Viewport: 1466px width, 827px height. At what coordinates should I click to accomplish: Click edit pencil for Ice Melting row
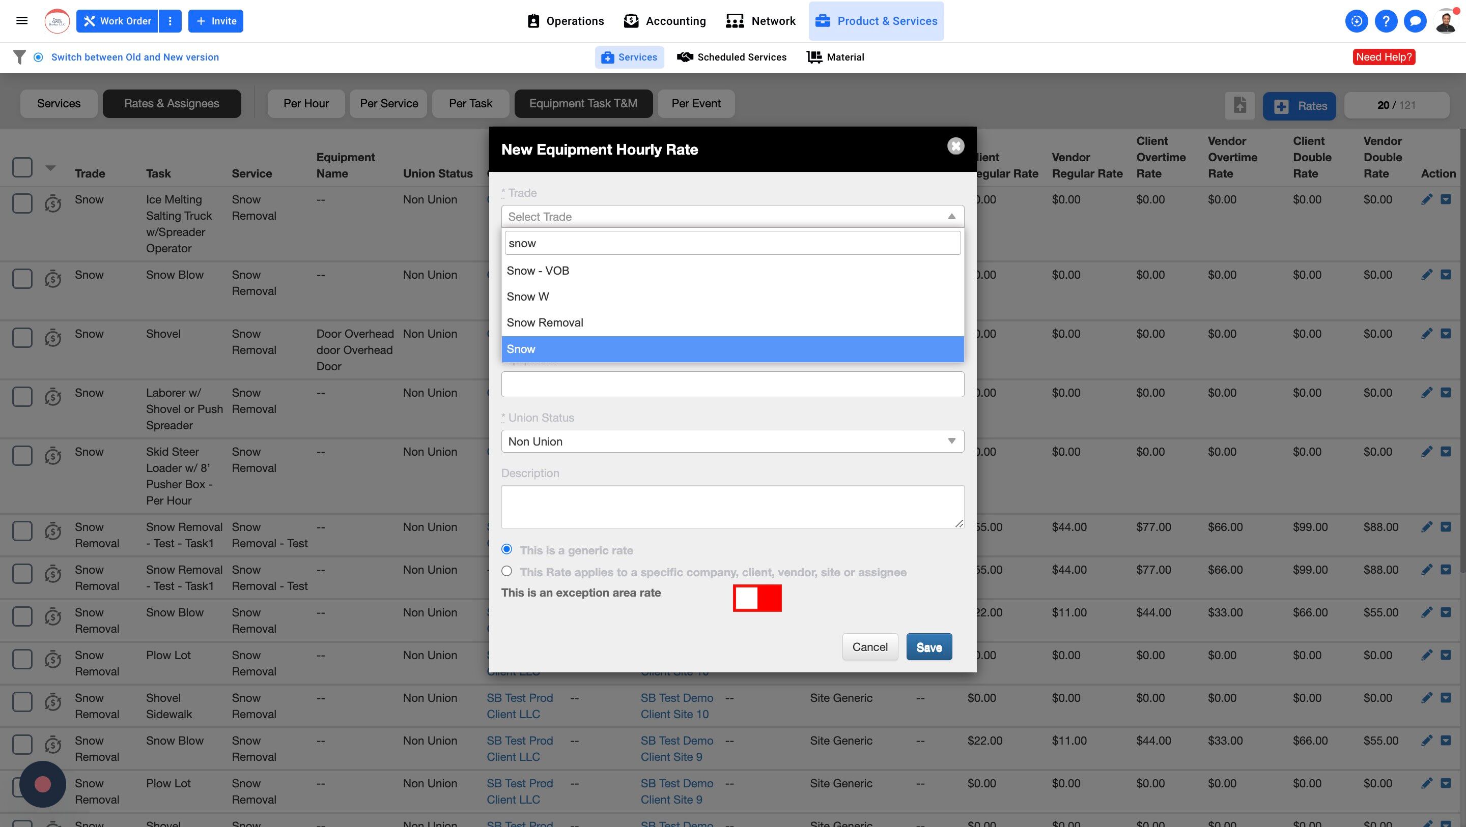[x=1426, y=200]
